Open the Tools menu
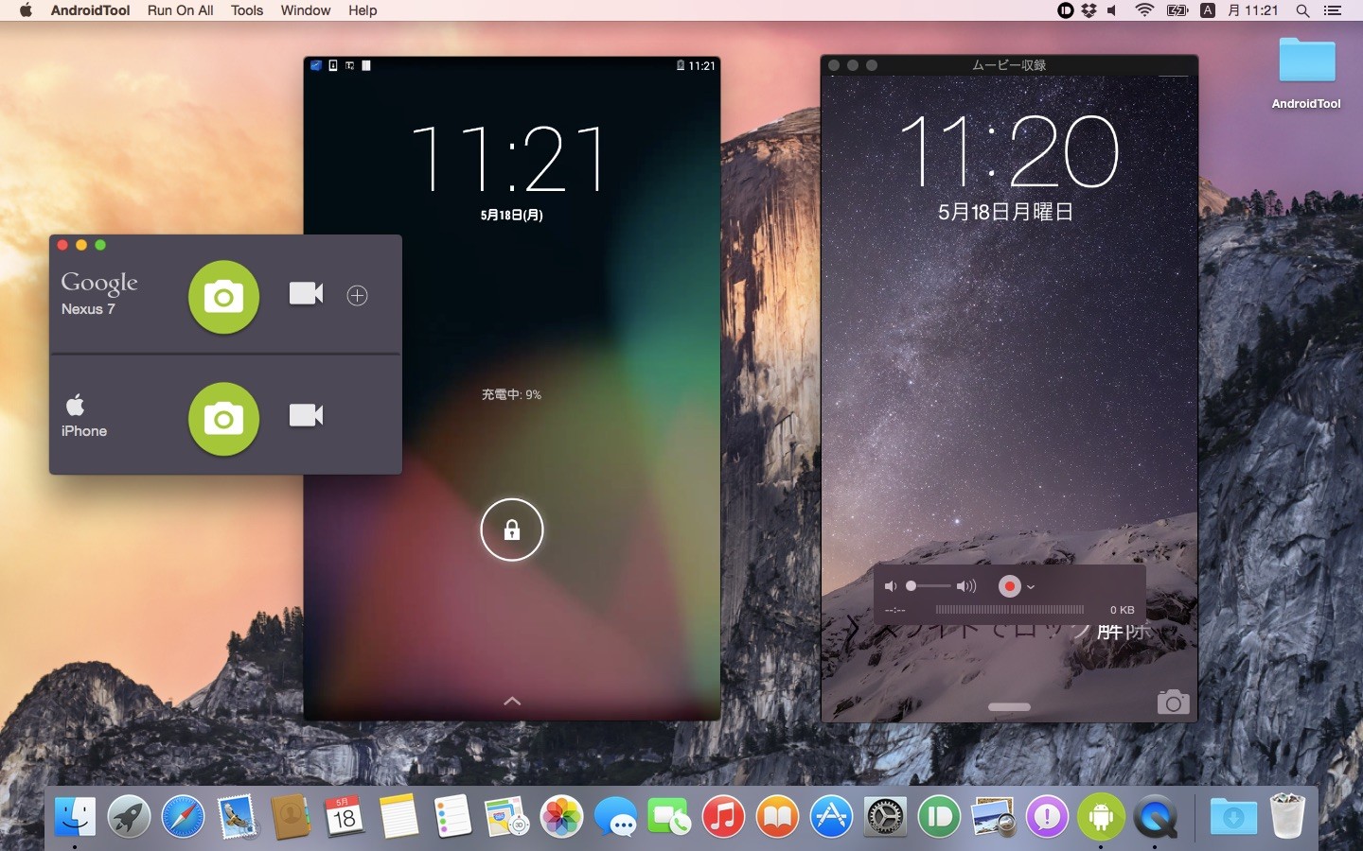This screenshot has width=1363, height=851. 247,10
